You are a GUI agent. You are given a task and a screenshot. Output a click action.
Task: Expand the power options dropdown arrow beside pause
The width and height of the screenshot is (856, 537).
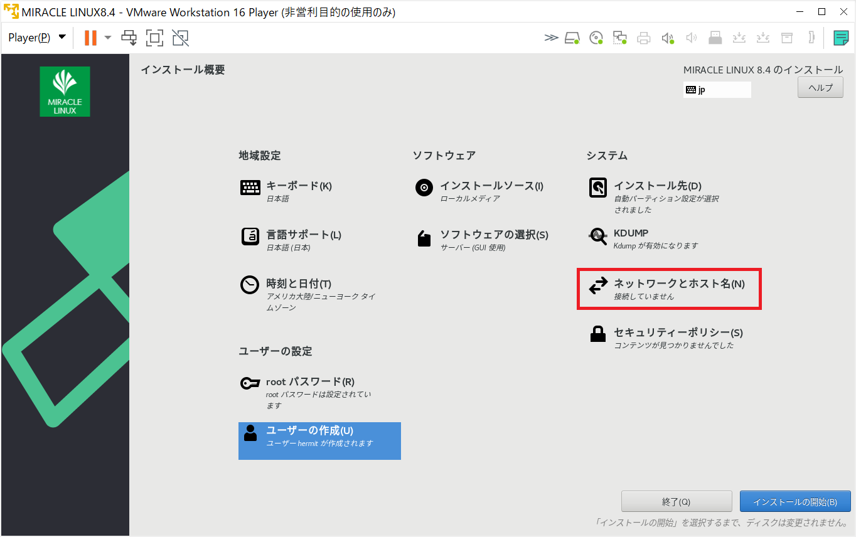click(108, 38)
